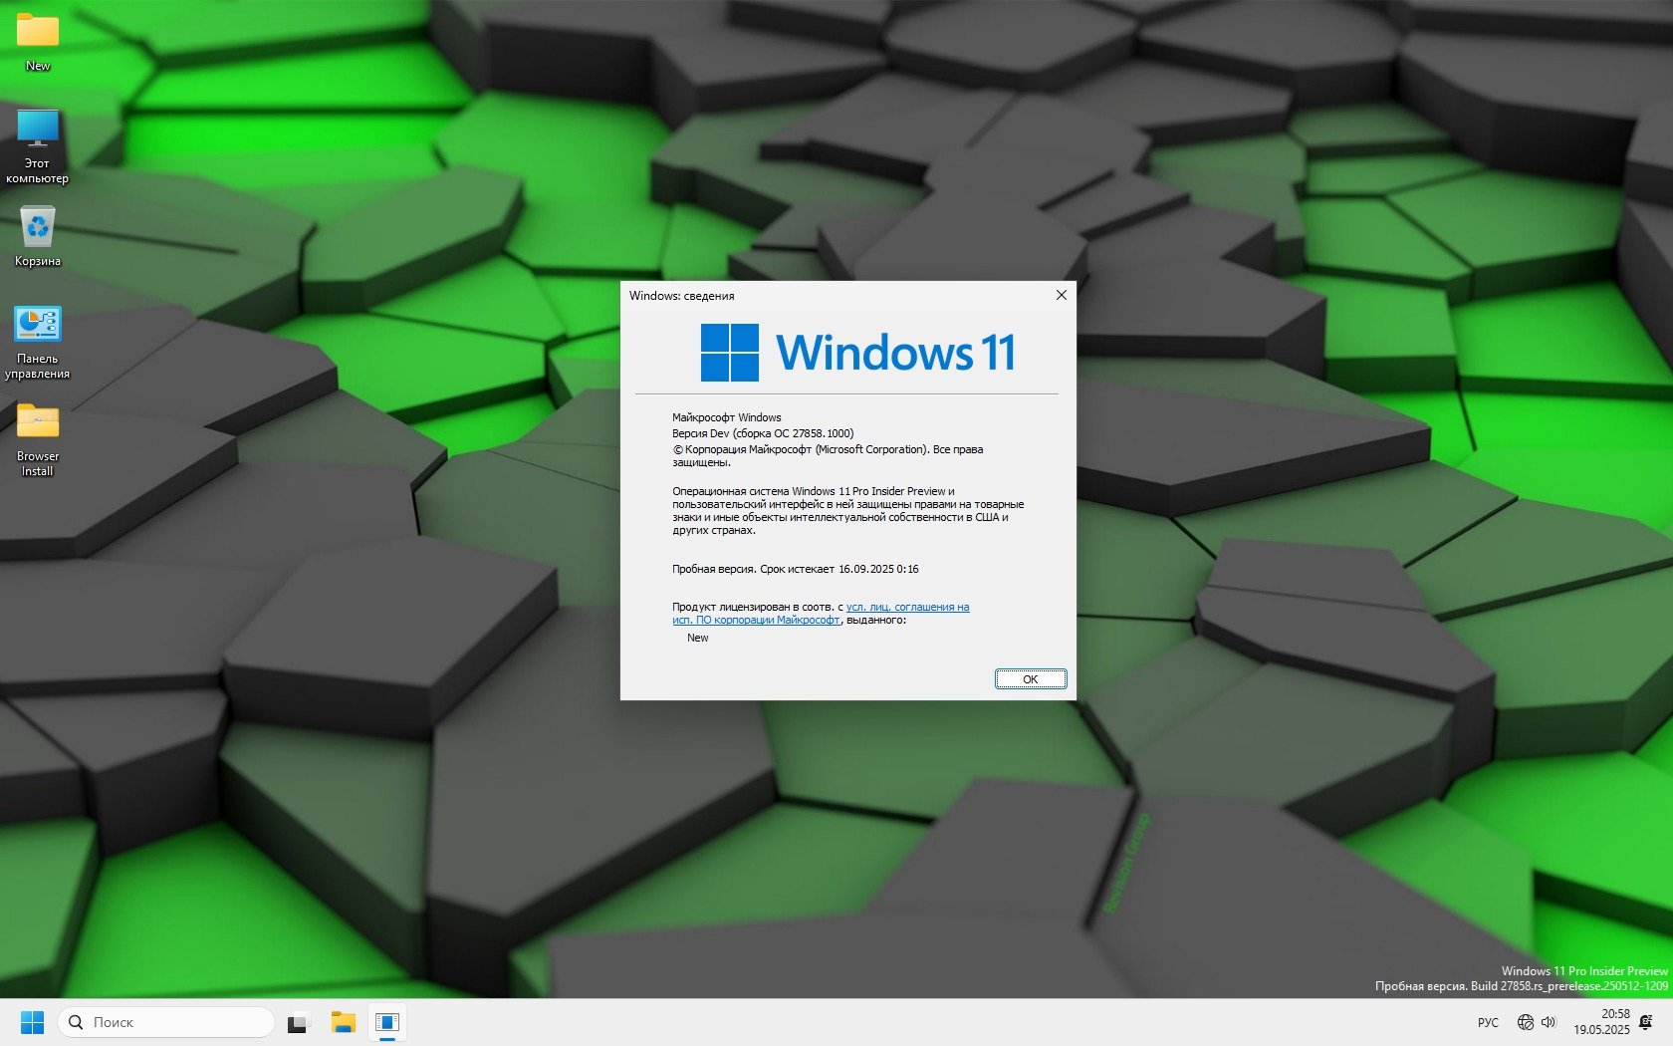
Task: Click the taskbar Поиск search box
Action: [167, 1022]
